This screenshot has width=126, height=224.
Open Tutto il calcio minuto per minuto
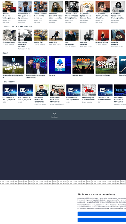(x=37, y=65)
